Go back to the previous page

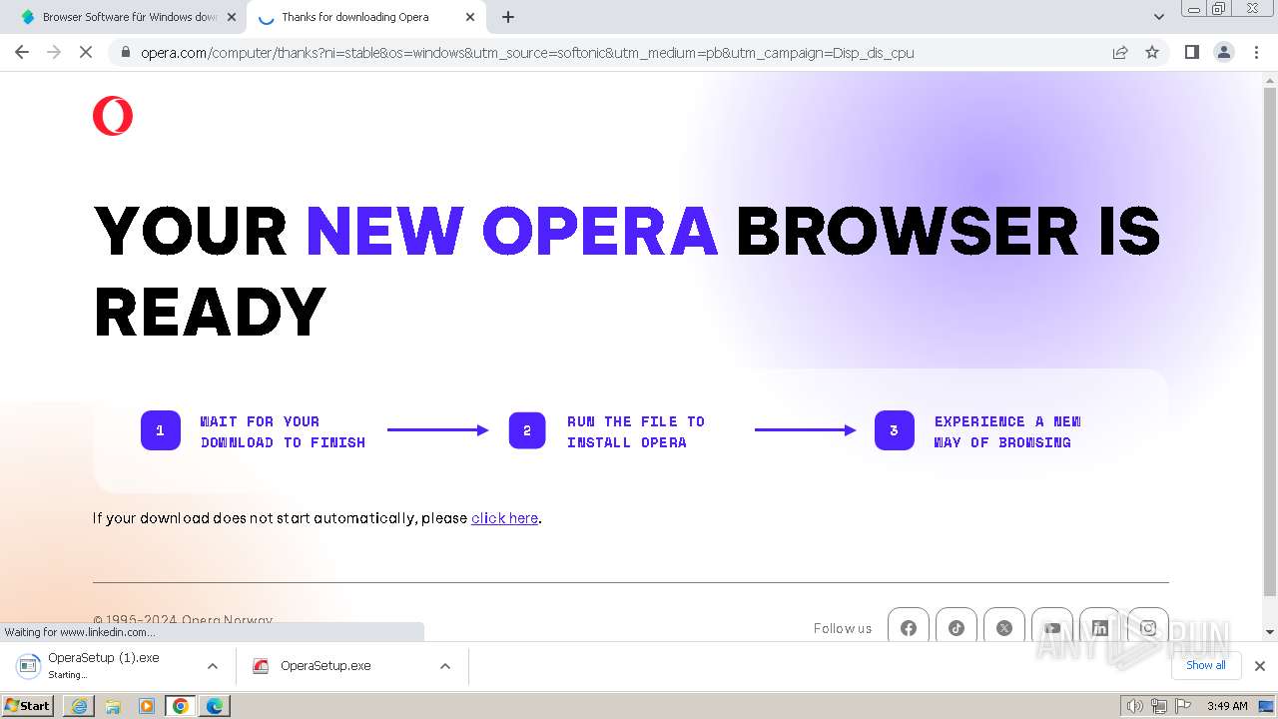click(22, 52)
